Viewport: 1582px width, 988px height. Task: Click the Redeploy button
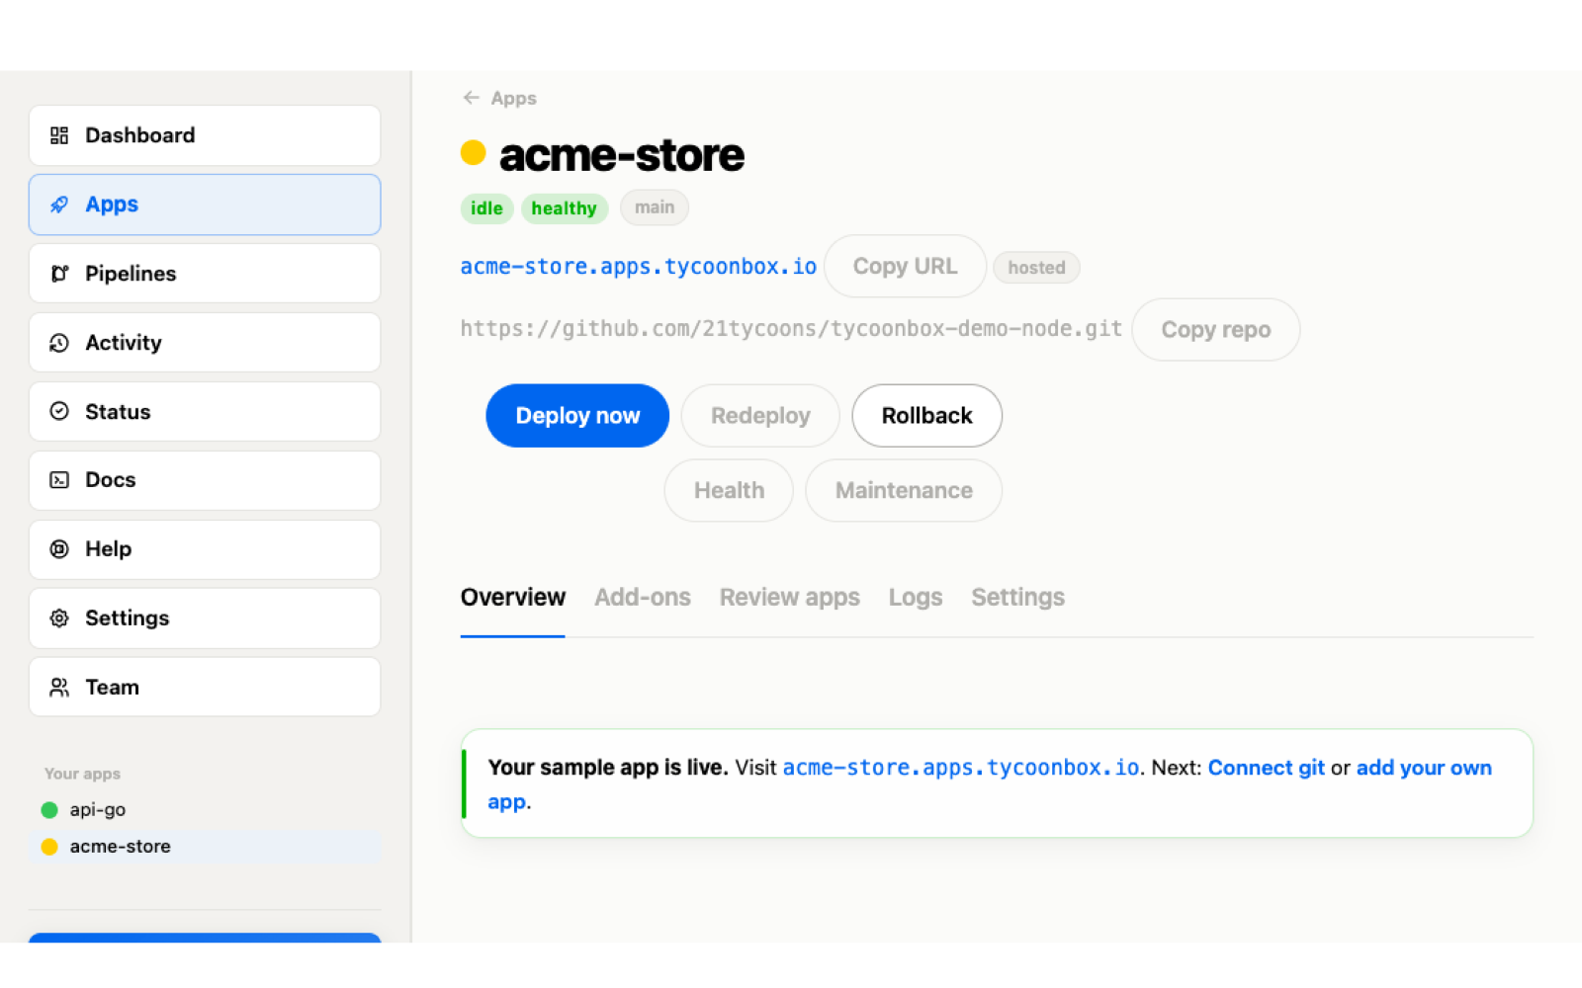[x=760, y=416]
